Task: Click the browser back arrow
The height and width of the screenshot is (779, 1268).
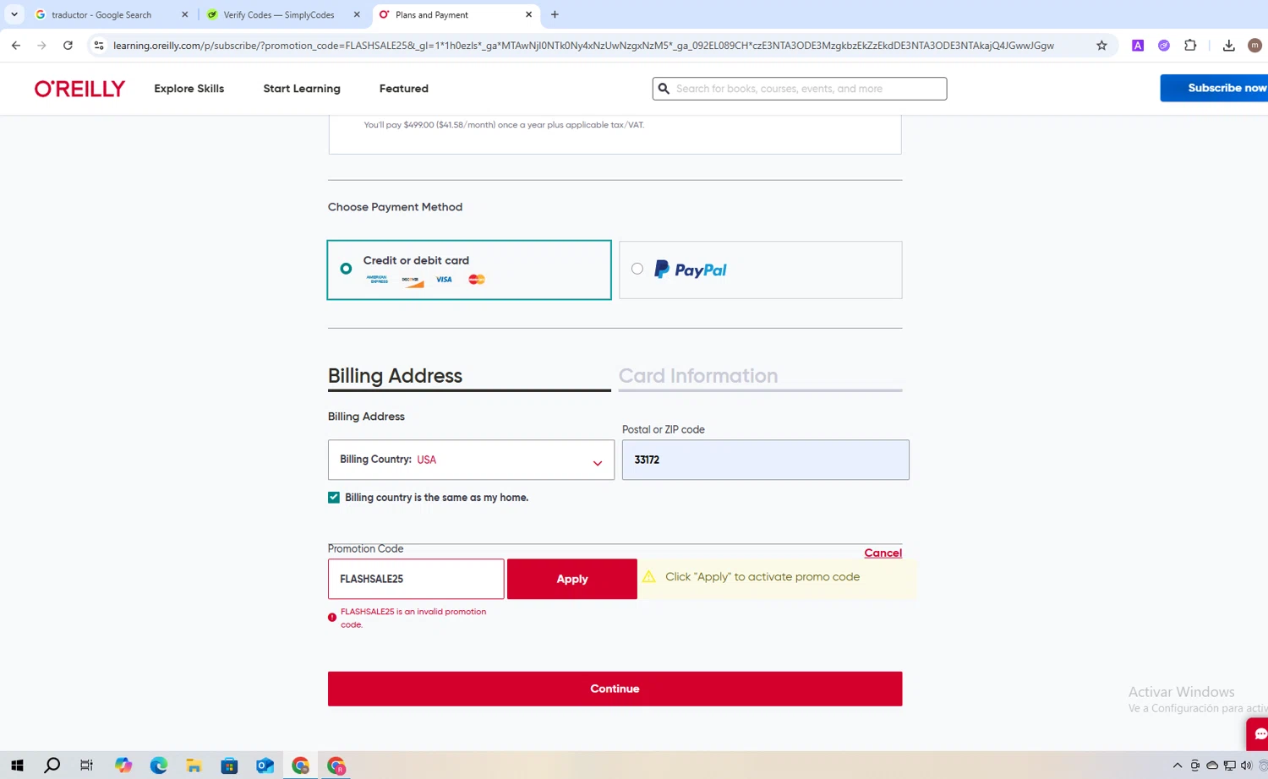Action: (16, 46)
